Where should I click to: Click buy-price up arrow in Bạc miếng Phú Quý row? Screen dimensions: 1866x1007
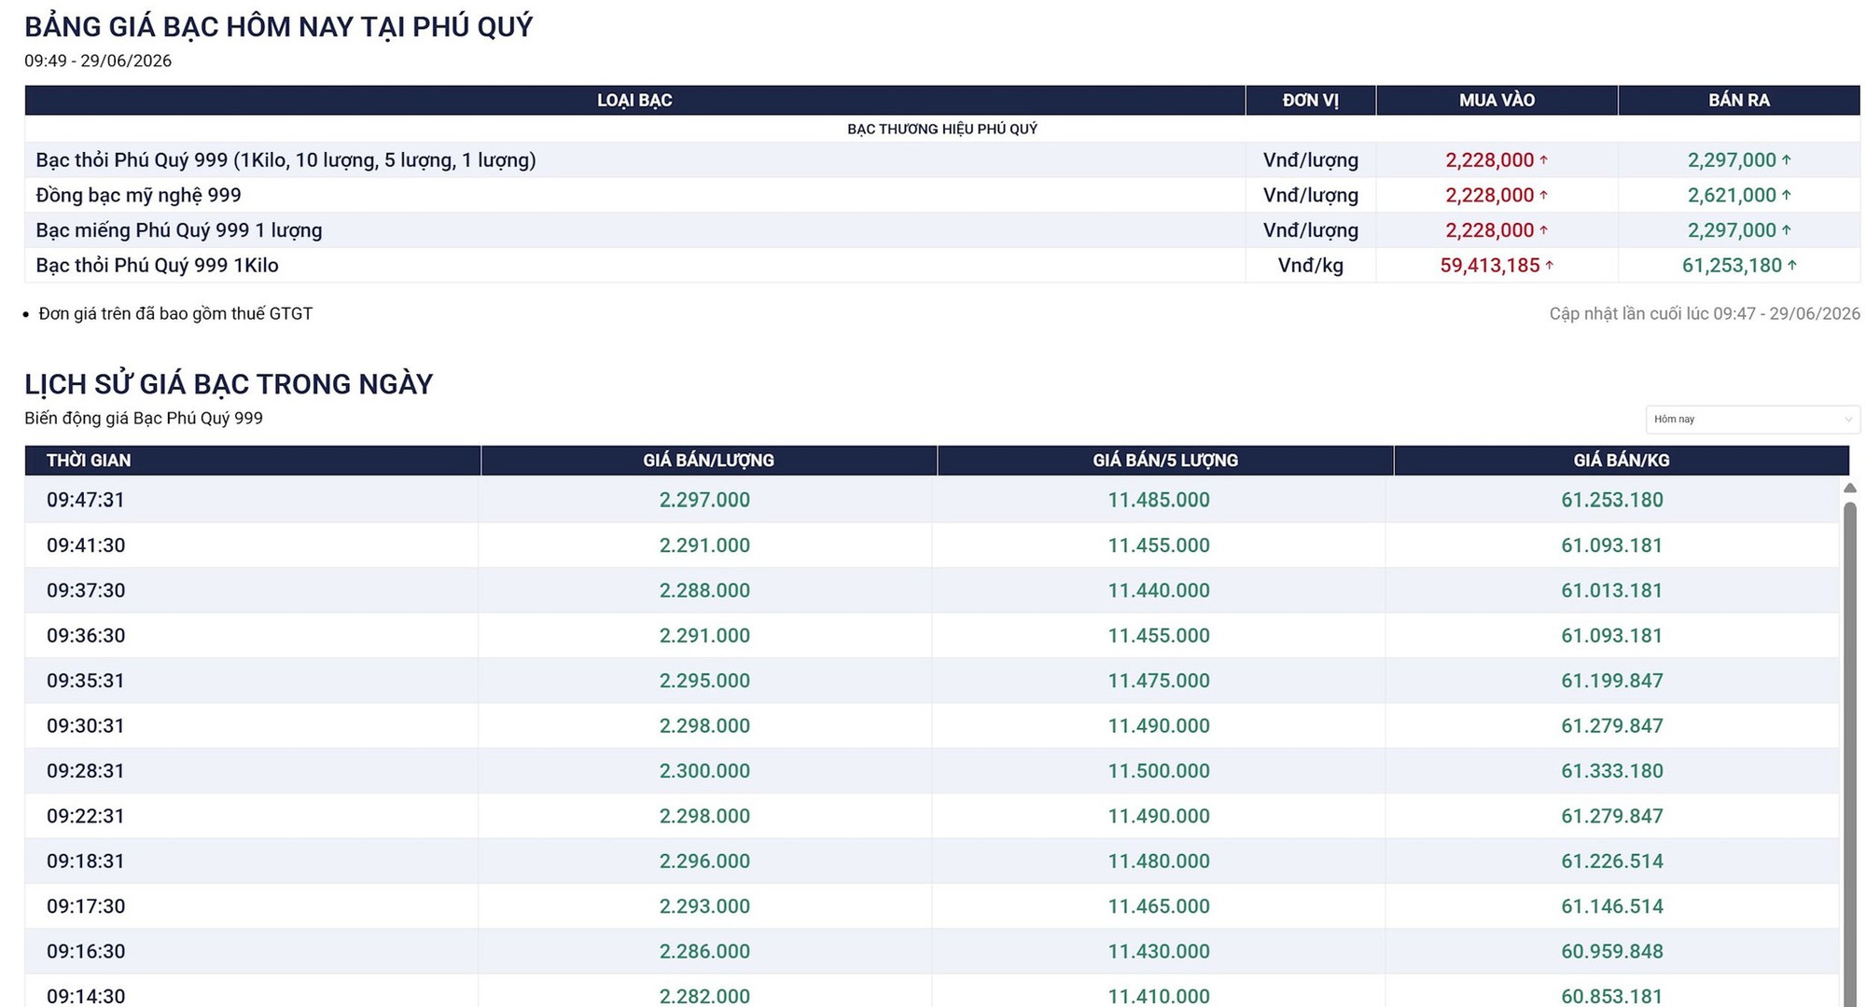[1543, 230]
